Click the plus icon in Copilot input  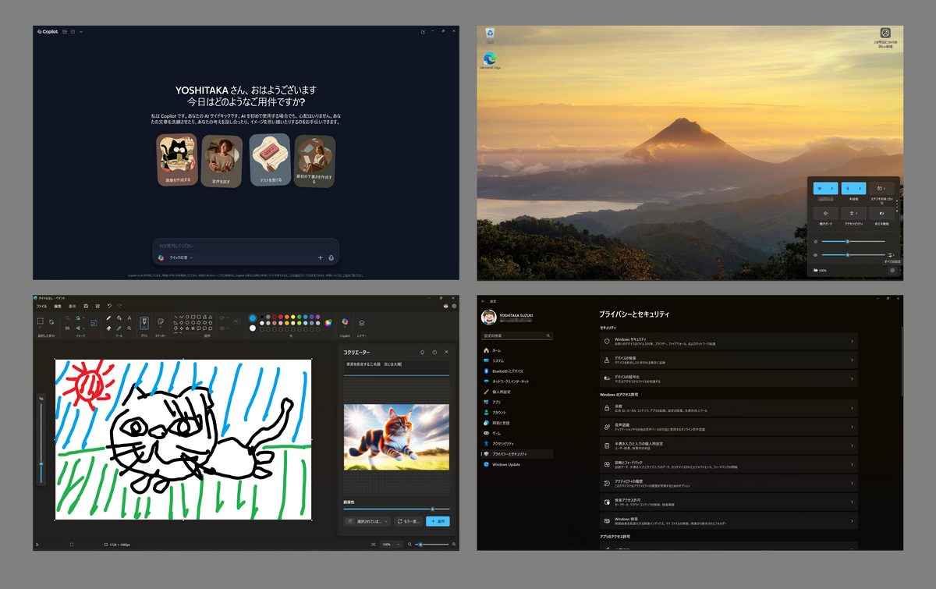320,257
